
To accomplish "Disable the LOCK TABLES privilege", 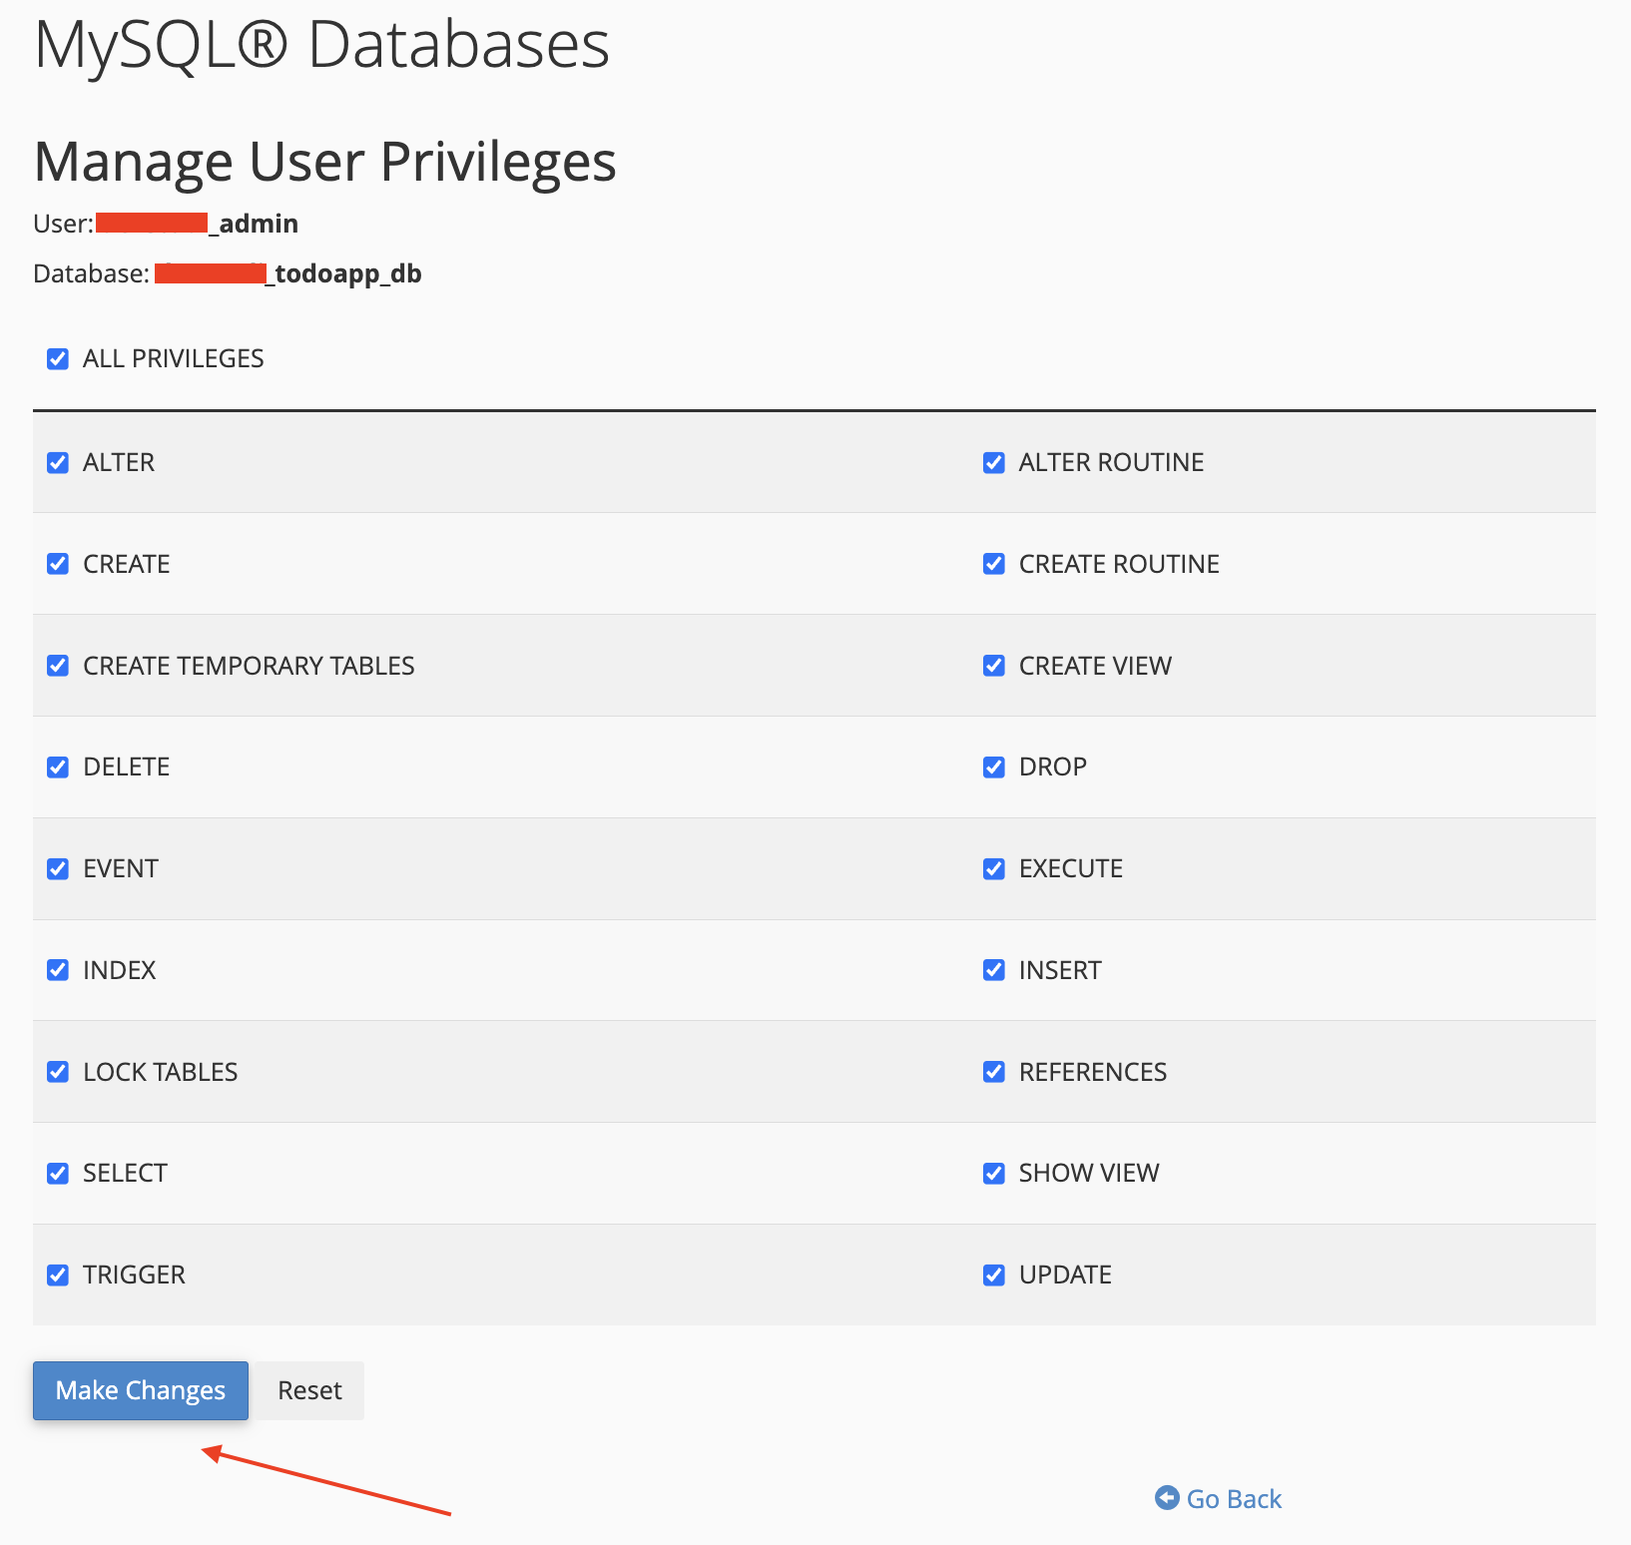I will pyautogui.click(x=58, y=1072).
